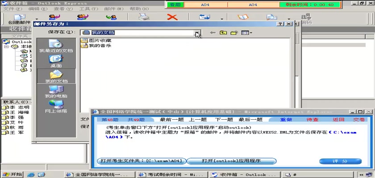Collapse the 本地 folders tree node

point(6,47)
